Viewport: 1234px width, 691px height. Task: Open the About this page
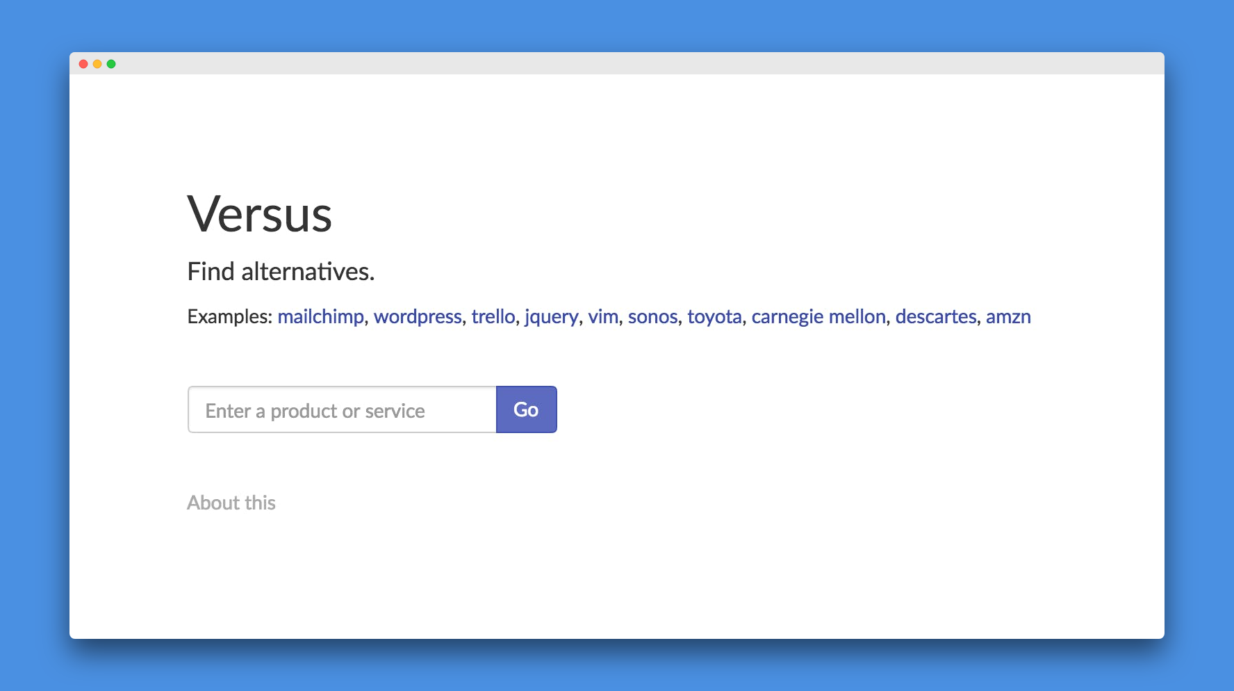(x=231, y=503)
